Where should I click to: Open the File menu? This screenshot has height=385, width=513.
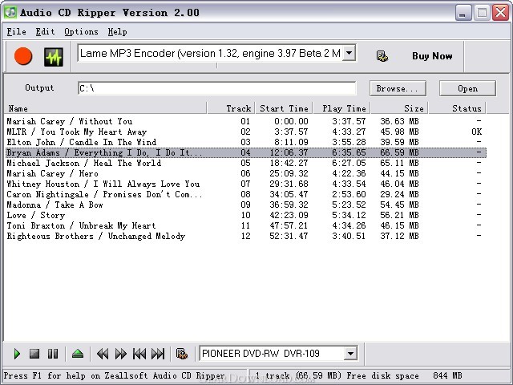(x=16, y=32)
